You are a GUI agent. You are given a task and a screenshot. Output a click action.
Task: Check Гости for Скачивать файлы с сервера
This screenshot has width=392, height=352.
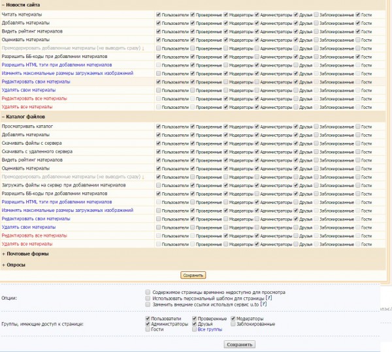[x=358, y=143]
